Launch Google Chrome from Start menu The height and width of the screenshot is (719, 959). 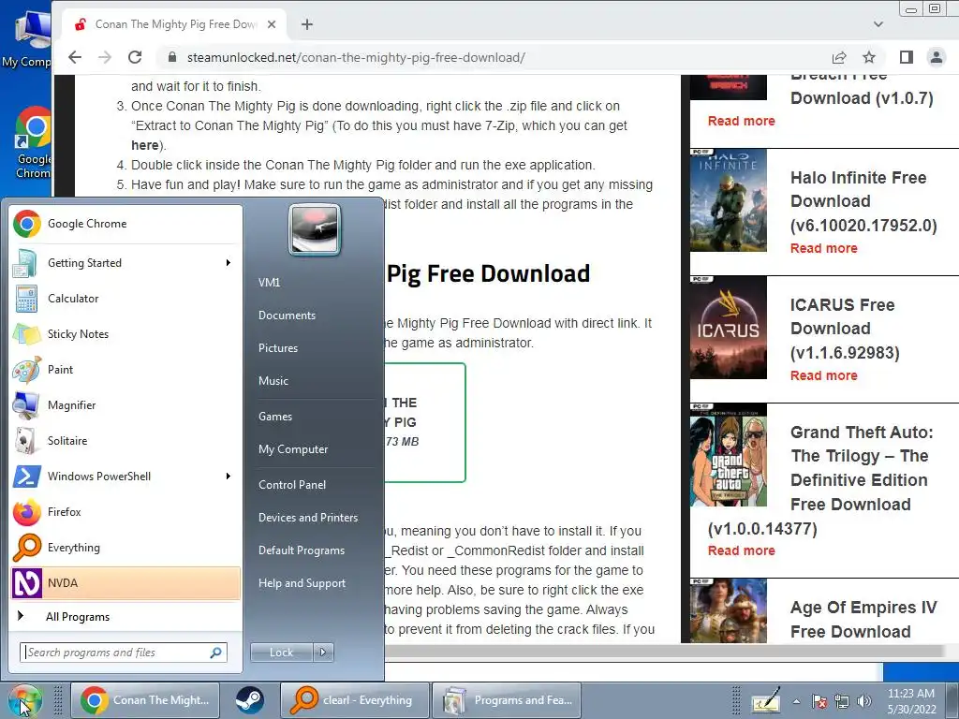click(125, 224)
